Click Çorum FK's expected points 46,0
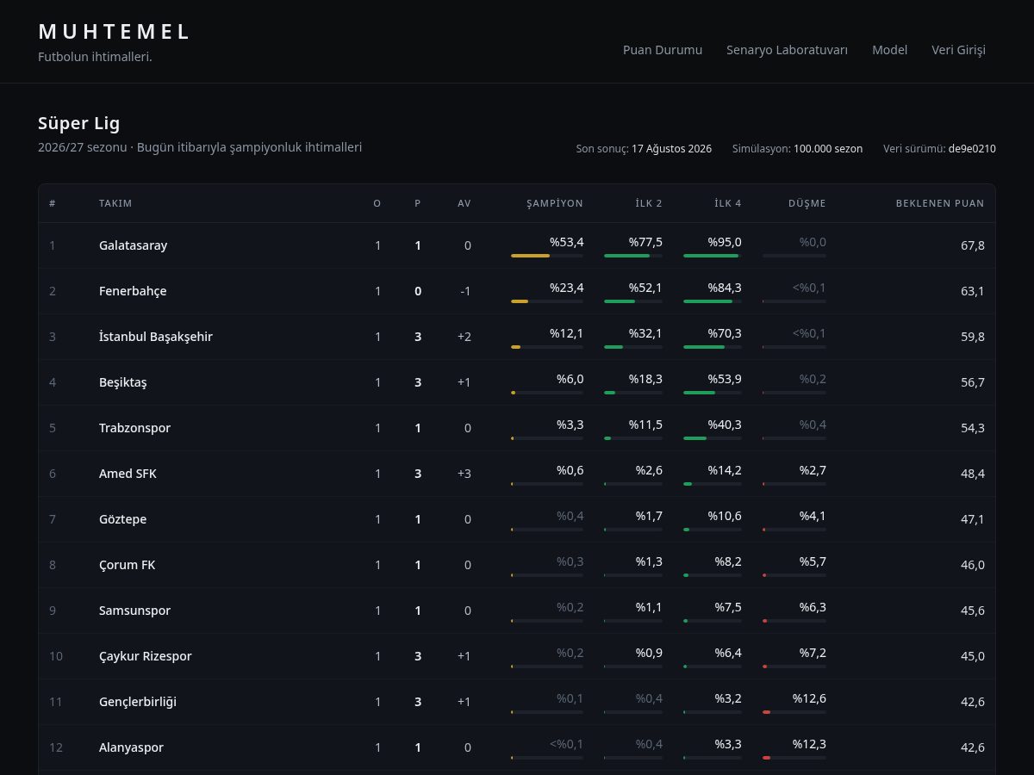Screen dimensions: 1034x775 point(973,565)
